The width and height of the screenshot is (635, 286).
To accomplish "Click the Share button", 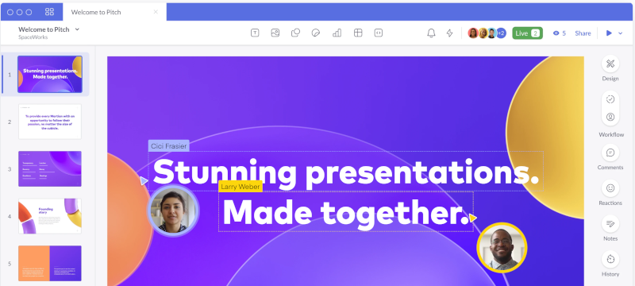I will pos(583,33).
